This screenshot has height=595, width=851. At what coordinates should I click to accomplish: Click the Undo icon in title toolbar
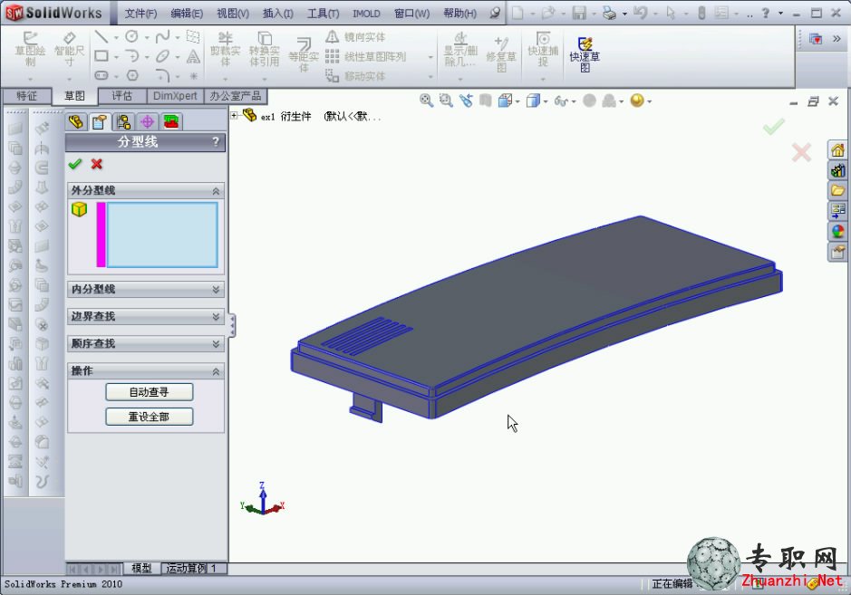pyautogui.click(x=640, y=13)
